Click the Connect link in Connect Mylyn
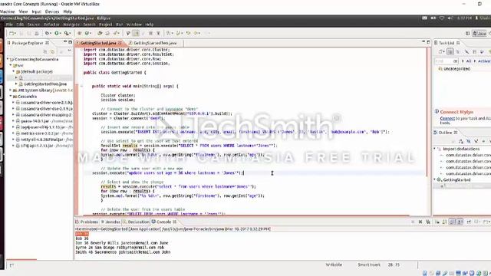 tap(447, 119)
